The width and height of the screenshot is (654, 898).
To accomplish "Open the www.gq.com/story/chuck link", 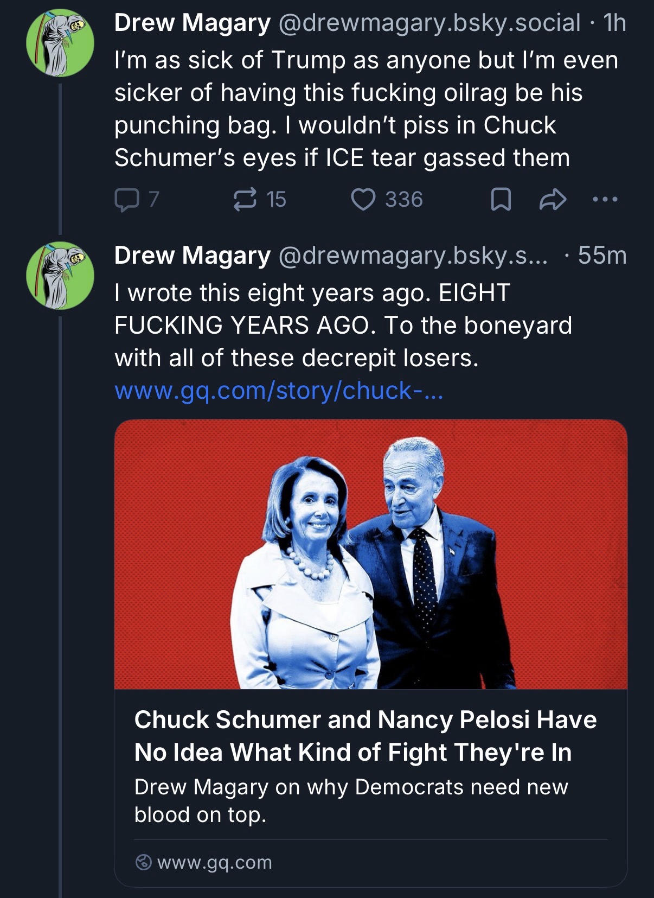I will tap(279, 391).
